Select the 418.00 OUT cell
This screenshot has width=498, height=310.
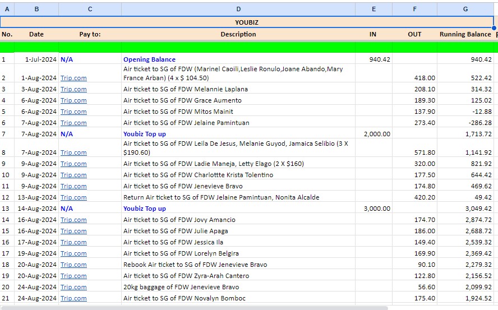(414, 74)
